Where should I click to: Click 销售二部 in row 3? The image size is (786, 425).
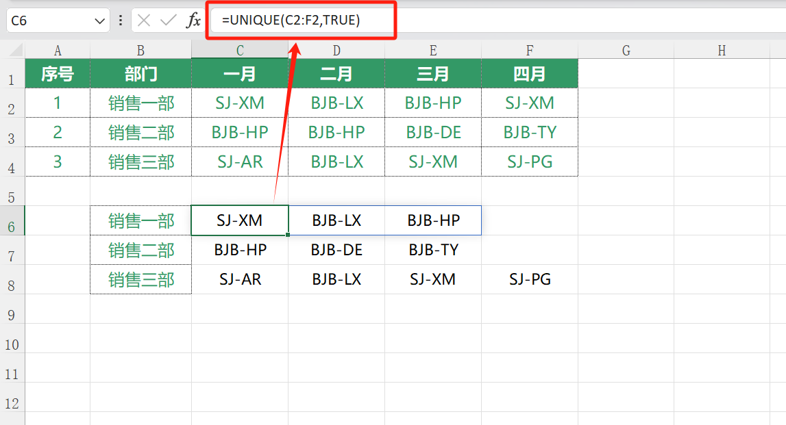click(141, 133)
